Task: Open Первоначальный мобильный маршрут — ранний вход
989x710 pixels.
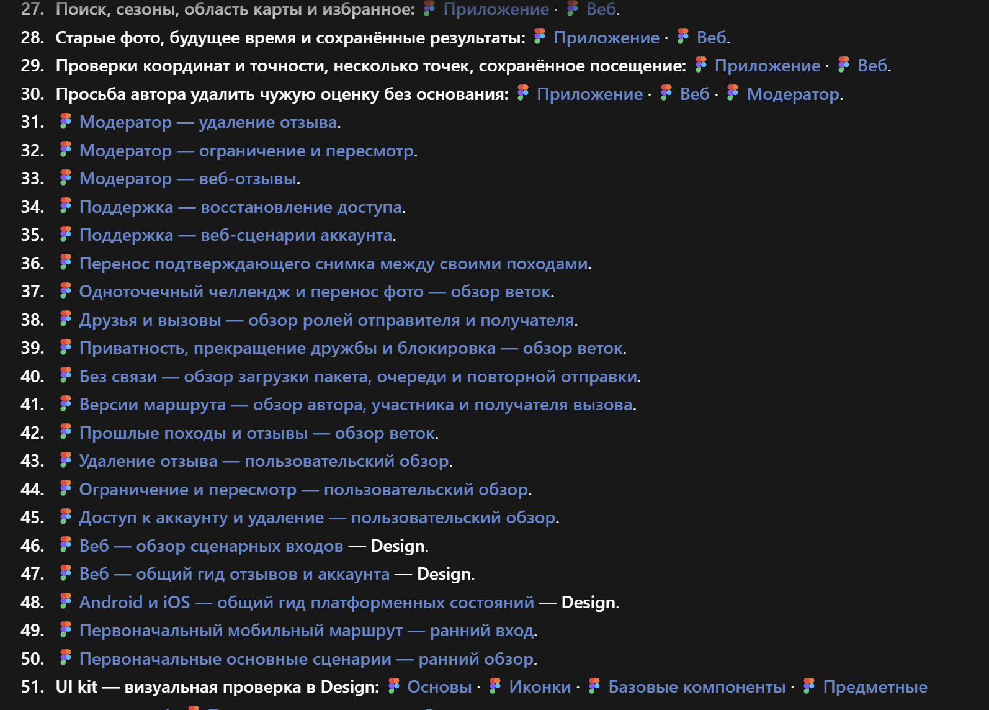Action: click(307, 631)
